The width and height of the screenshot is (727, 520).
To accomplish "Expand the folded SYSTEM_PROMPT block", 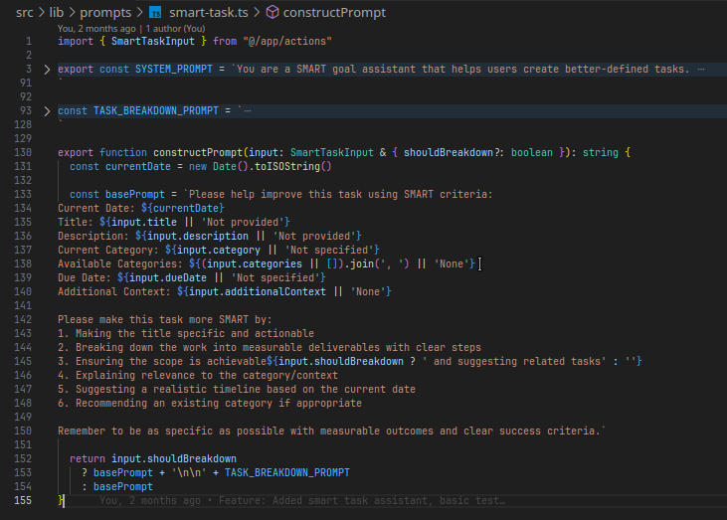I will [x=47, y=70].
